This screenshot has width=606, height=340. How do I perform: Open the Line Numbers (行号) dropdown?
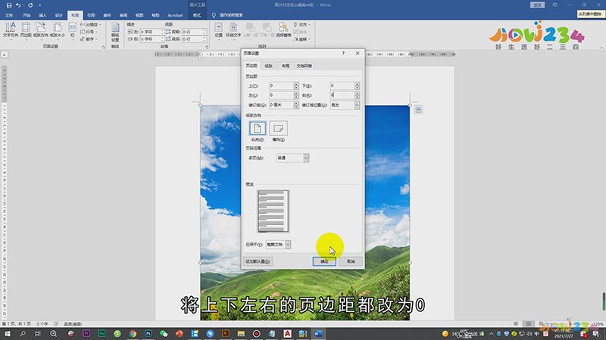point(89,32)
